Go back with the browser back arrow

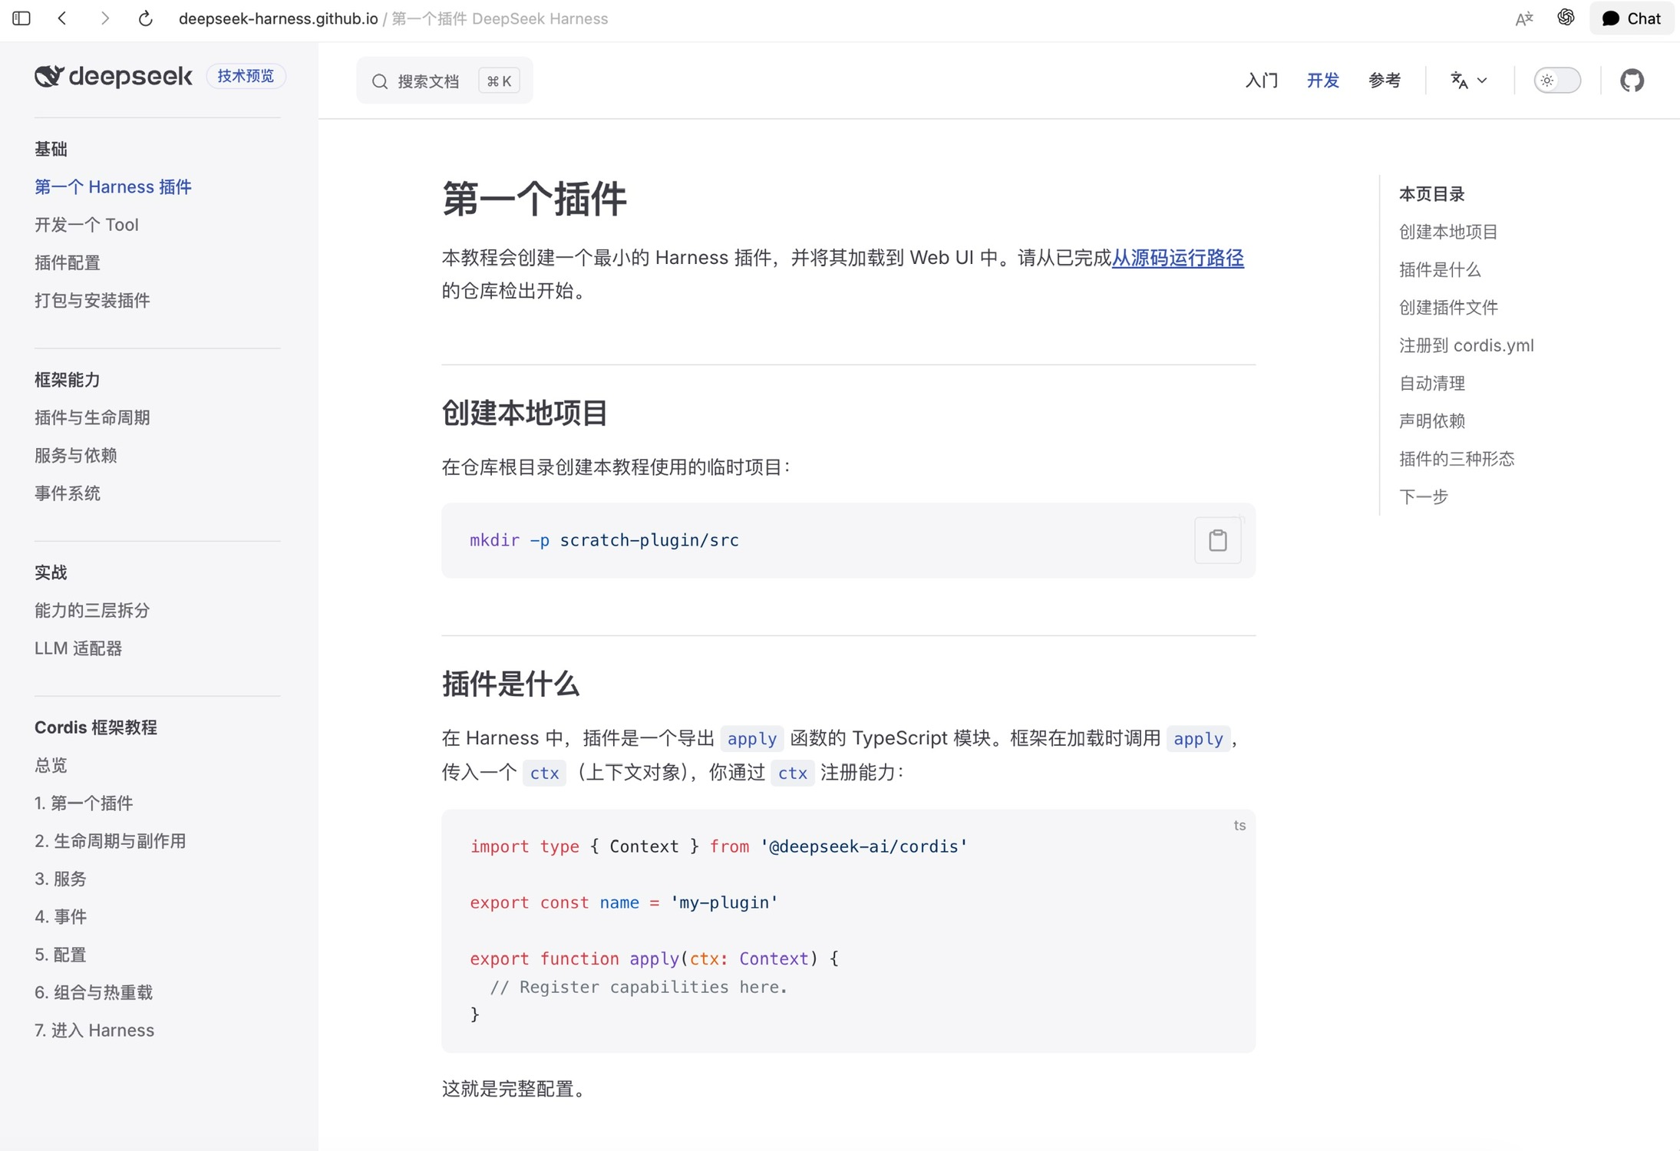(x=62, y=18)
